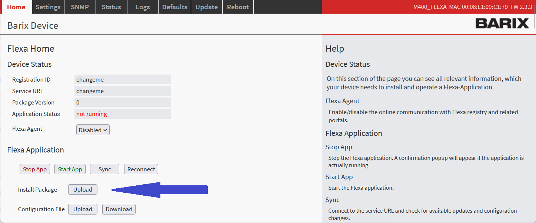Click the 'Flexa Agent' label beside the dropdown
Screen dimensions: 536x223
[27, 128]
